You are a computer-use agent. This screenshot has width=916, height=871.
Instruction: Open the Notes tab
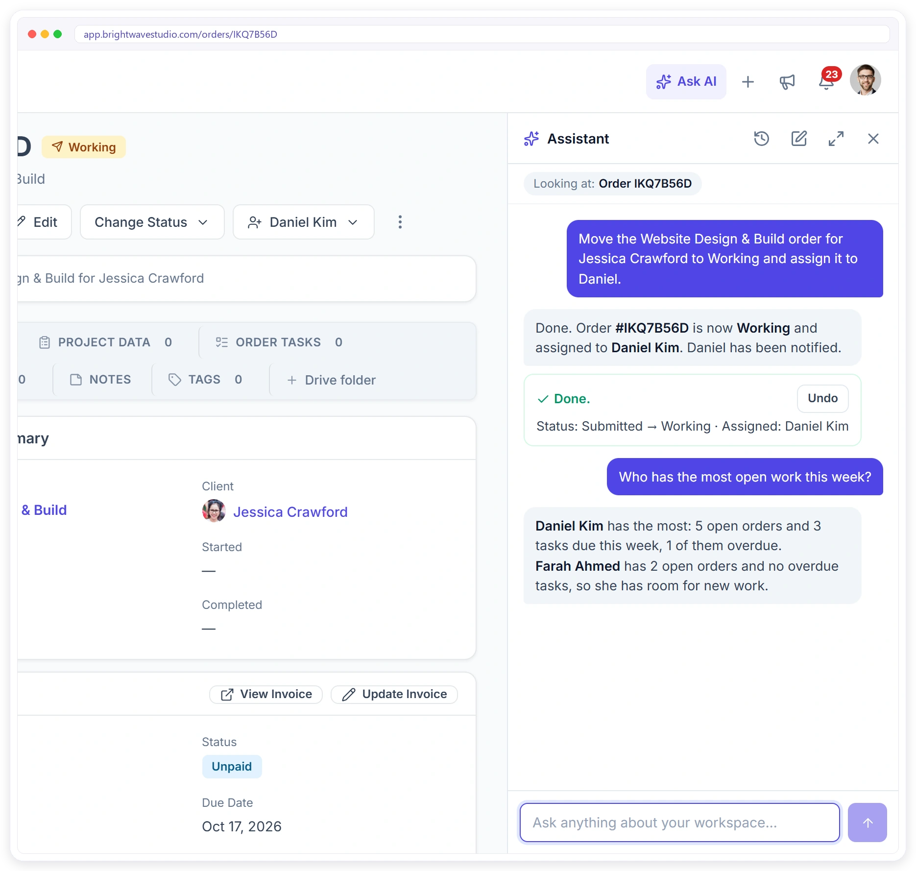[101, 380]
